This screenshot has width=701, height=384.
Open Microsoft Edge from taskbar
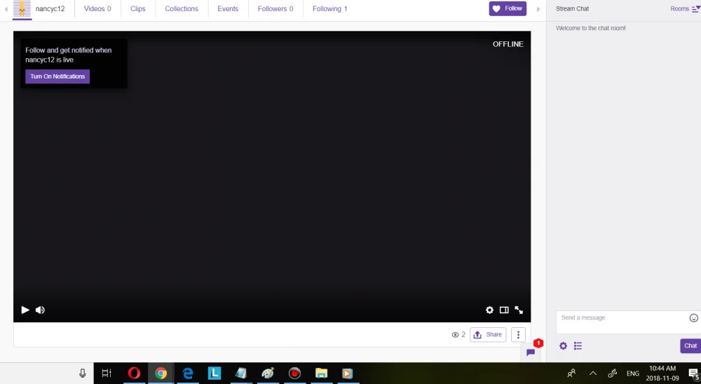click(x=188, y=373)
